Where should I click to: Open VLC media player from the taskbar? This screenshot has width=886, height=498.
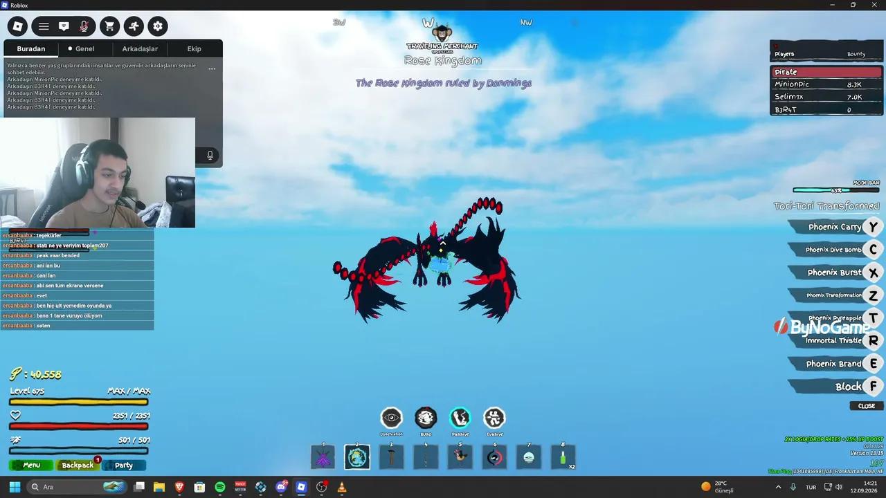(x=342, y=487)
